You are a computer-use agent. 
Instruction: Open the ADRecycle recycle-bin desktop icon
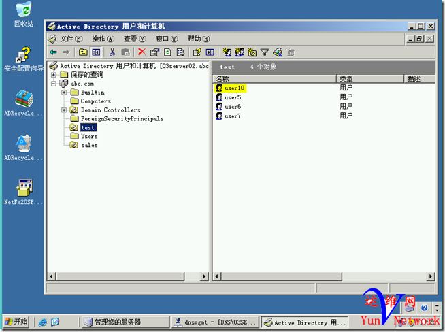pyautogui.click(x=24, y=148)
